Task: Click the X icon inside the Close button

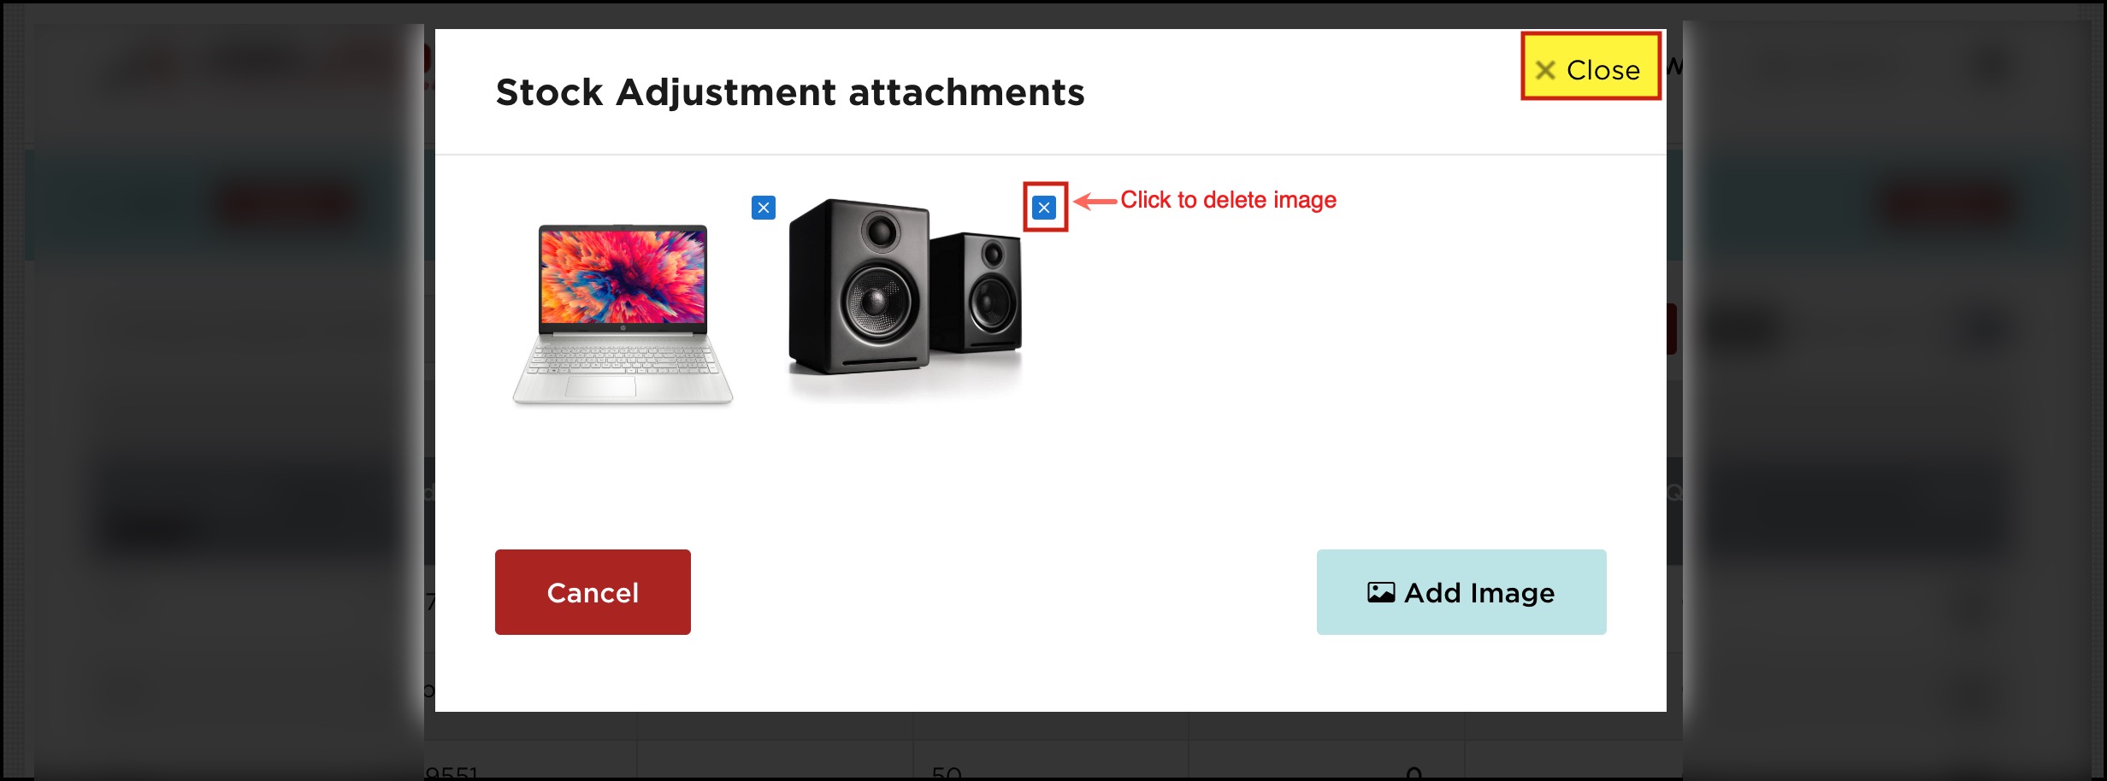Action: [x=1545, y=70]
